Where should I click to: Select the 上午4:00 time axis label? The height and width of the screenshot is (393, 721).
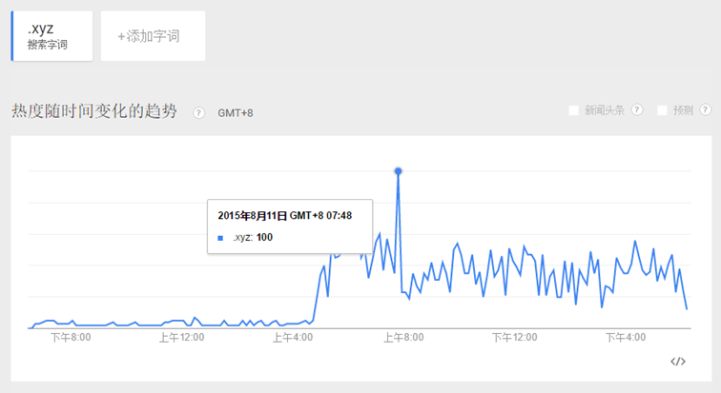pos(294,337)
